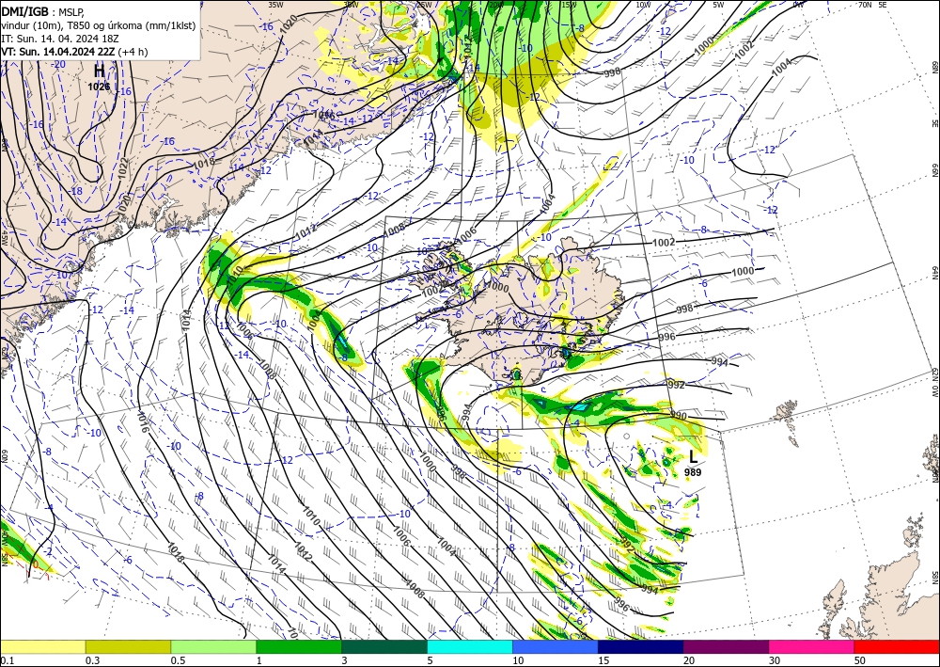The height and width of the screenshot is (667, 940).
Task: Click the cyan 5–10 mm legend swatch
Action: coord(470,646)
